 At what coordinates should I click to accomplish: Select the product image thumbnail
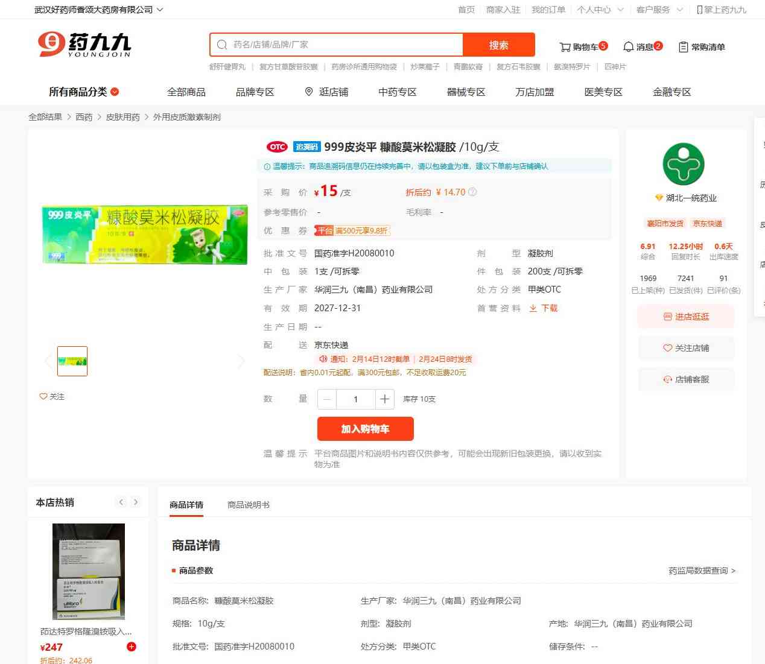[72, 361]
